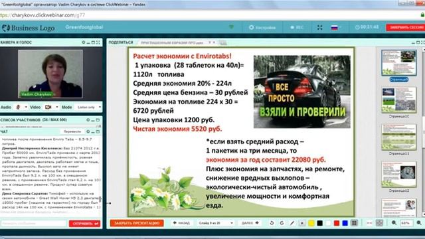425x239 pixels.
Task: Send the chat message with Отправить
Action: pyautogui.click(x=84, y=224)
